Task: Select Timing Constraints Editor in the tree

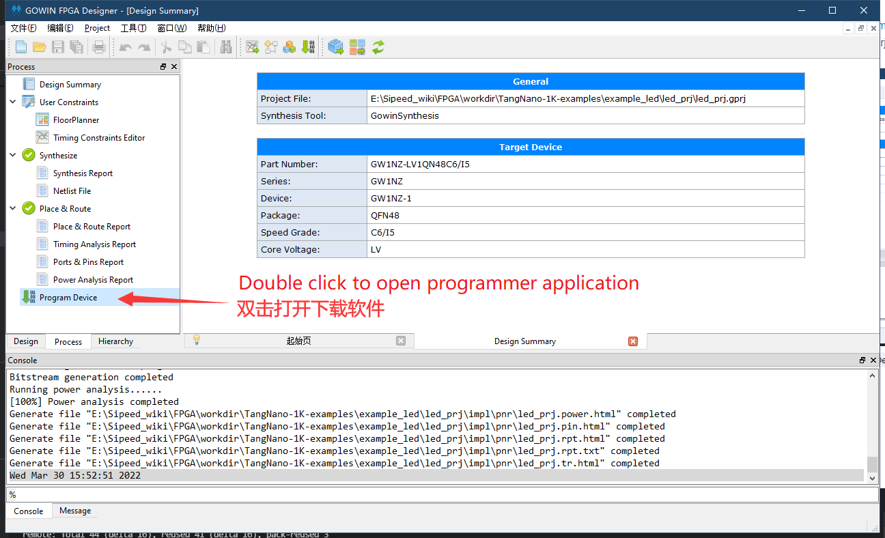Action: point(99,137)
